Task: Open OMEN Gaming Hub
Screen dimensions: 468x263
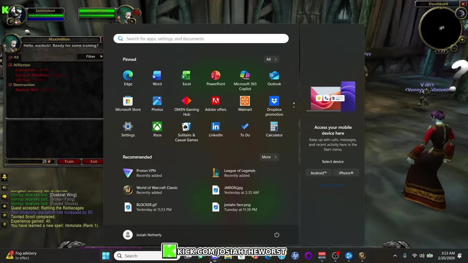Action: [x=186, y=106]
